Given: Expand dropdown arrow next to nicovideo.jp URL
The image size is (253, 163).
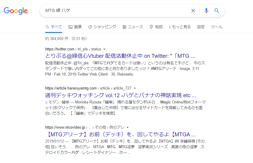Looking at the screenshot, I should [128, 127].
